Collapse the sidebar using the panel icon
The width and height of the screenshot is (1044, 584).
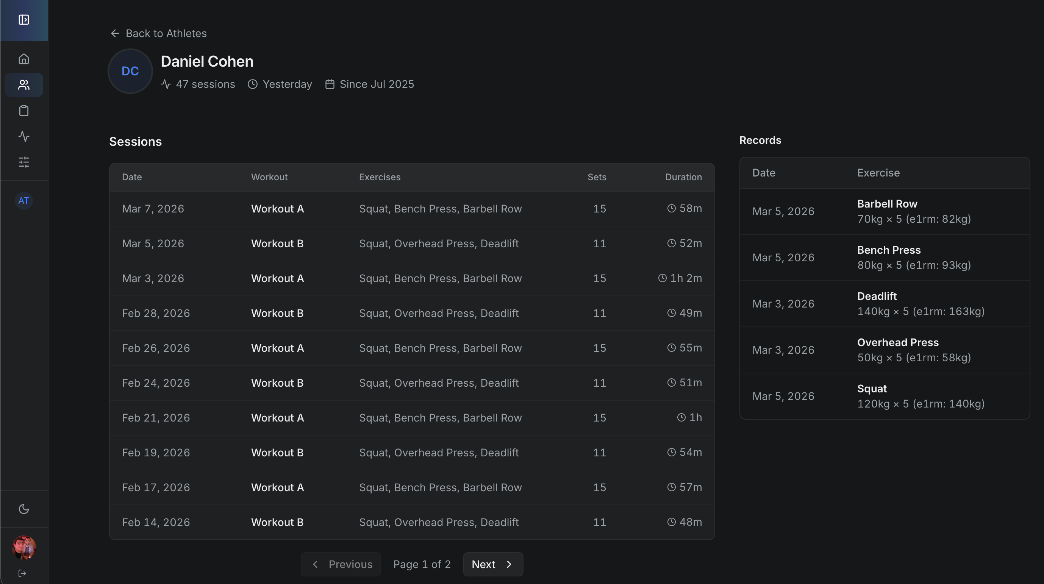coord(23,19)
